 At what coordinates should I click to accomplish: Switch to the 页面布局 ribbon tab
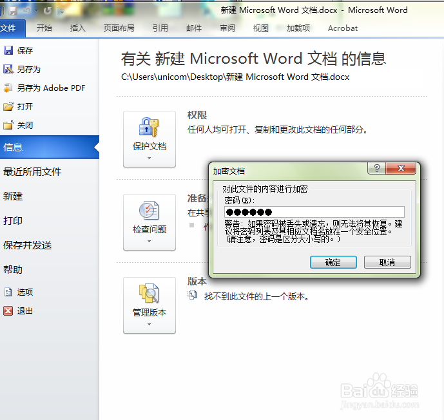click(119, 28)
